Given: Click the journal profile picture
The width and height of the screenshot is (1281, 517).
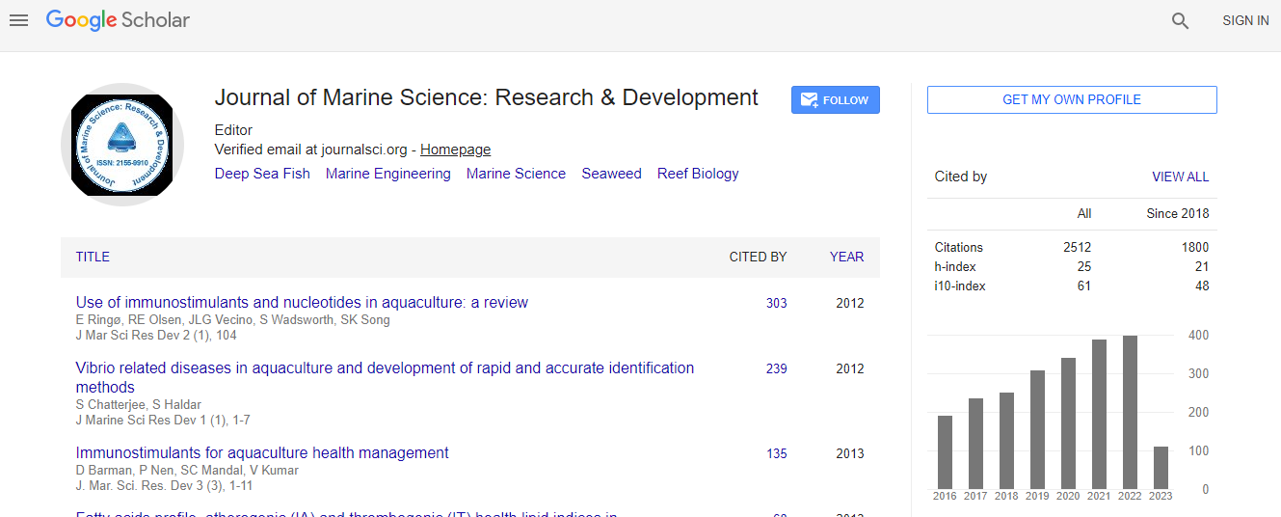Looking at the screenshot, I should point(121,144).
